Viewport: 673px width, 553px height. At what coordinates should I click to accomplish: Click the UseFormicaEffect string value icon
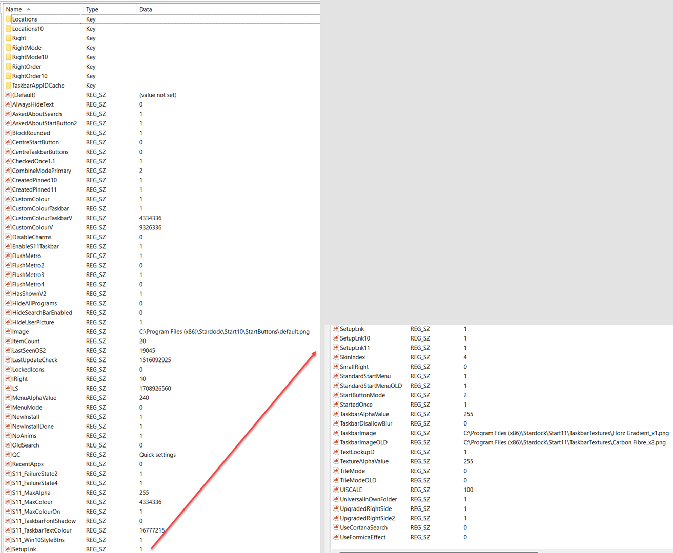click(336, 538)
